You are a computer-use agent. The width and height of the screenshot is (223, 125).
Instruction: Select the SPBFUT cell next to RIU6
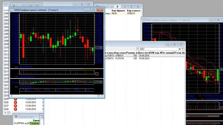131,14
